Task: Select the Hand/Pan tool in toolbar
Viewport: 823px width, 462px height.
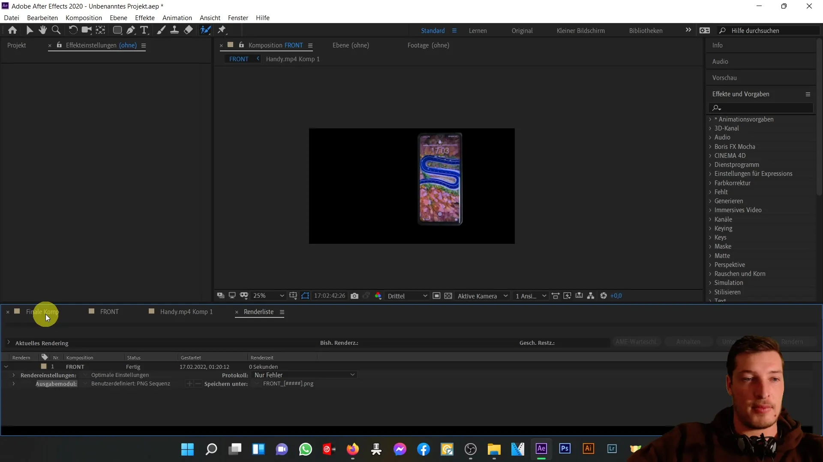Action: pos(42,30)
